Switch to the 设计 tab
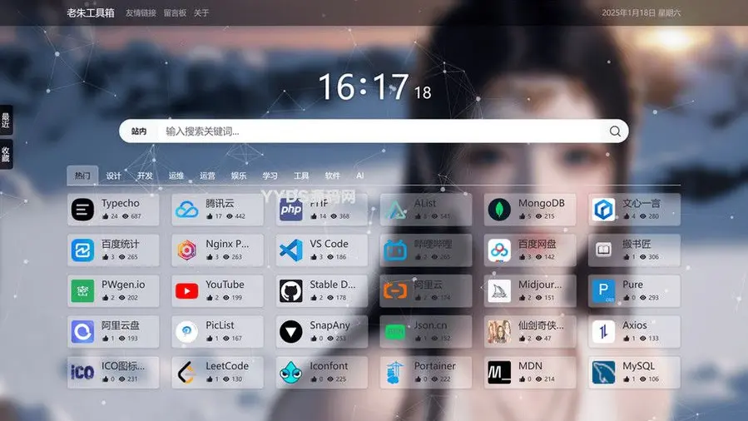The image size is (748, 421). click(113, 176)
